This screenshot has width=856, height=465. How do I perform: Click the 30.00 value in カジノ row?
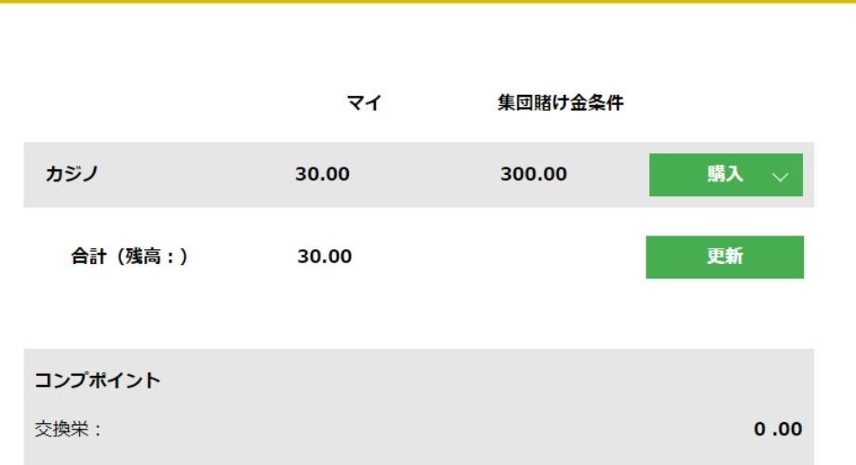(x=323, y=175)
